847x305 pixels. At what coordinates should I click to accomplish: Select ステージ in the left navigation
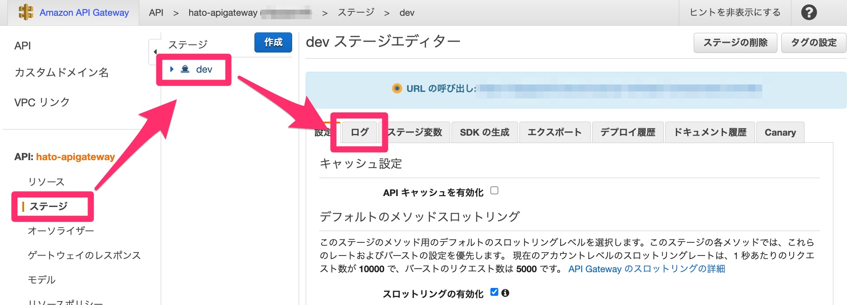48,206
